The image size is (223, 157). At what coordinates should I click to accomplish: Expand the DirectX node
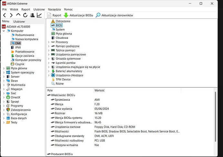coord(4,97)
